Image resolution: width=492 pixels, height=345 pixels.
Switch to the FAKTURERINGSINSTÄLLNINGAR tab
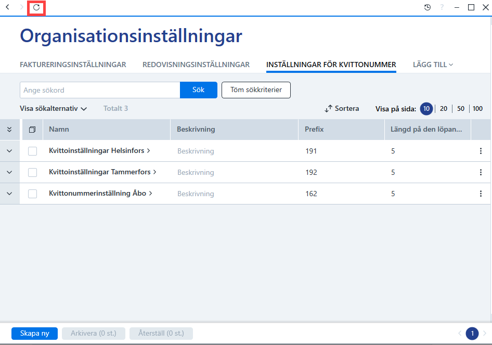pos(73,65)
